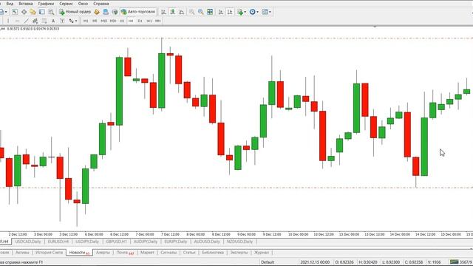Toggle chart auto scroll
Image resolution: width=473 pixels, height=266 pixels.
coord(221,12)
